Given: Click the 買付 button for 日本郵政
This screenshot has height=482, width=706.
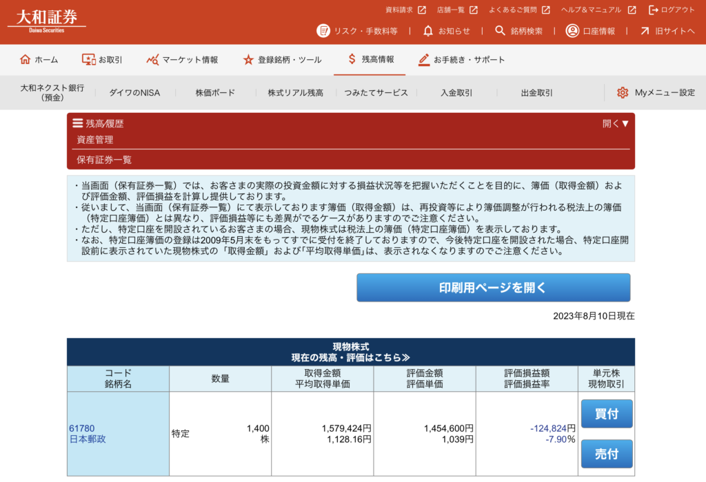Looking at the screenshot, I should [x=607, y=414].
